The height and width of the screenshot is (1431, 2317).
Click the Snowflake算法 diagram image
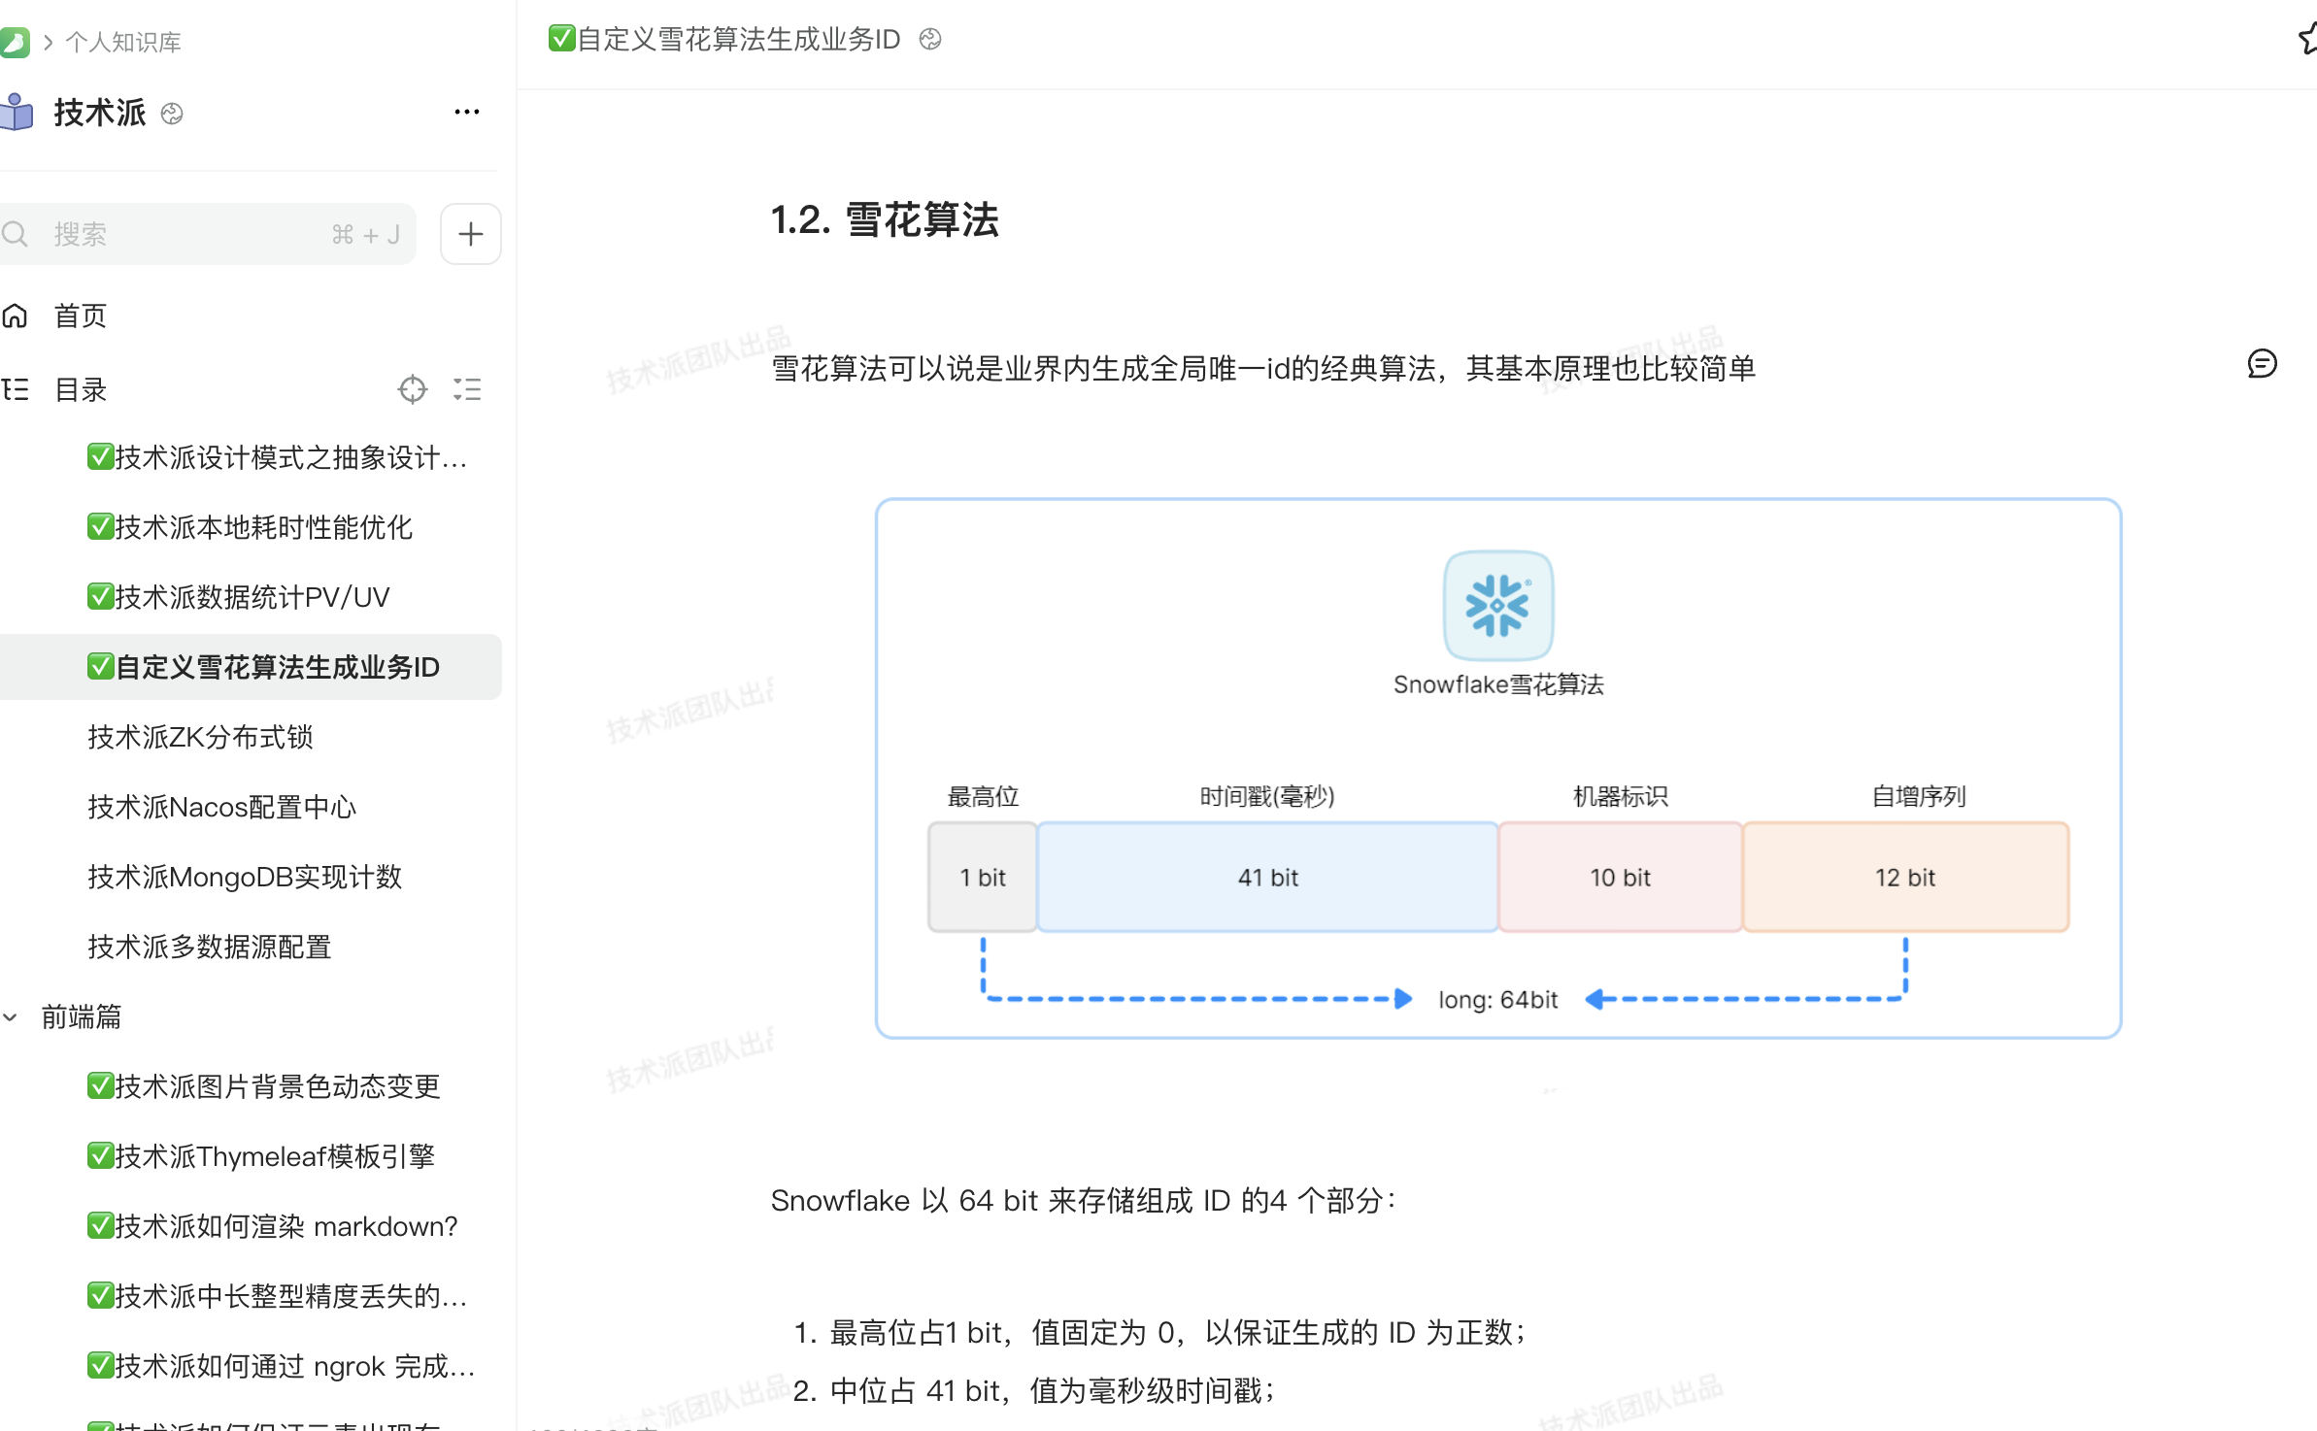tap(1497, 768)
